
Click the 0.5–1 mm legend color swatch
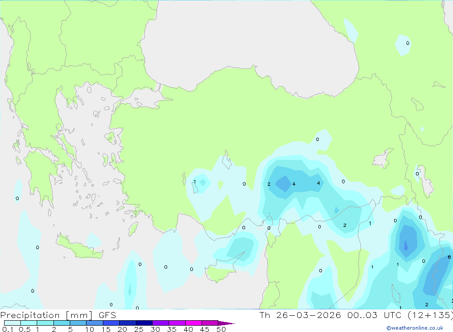(x=29, y=323)
